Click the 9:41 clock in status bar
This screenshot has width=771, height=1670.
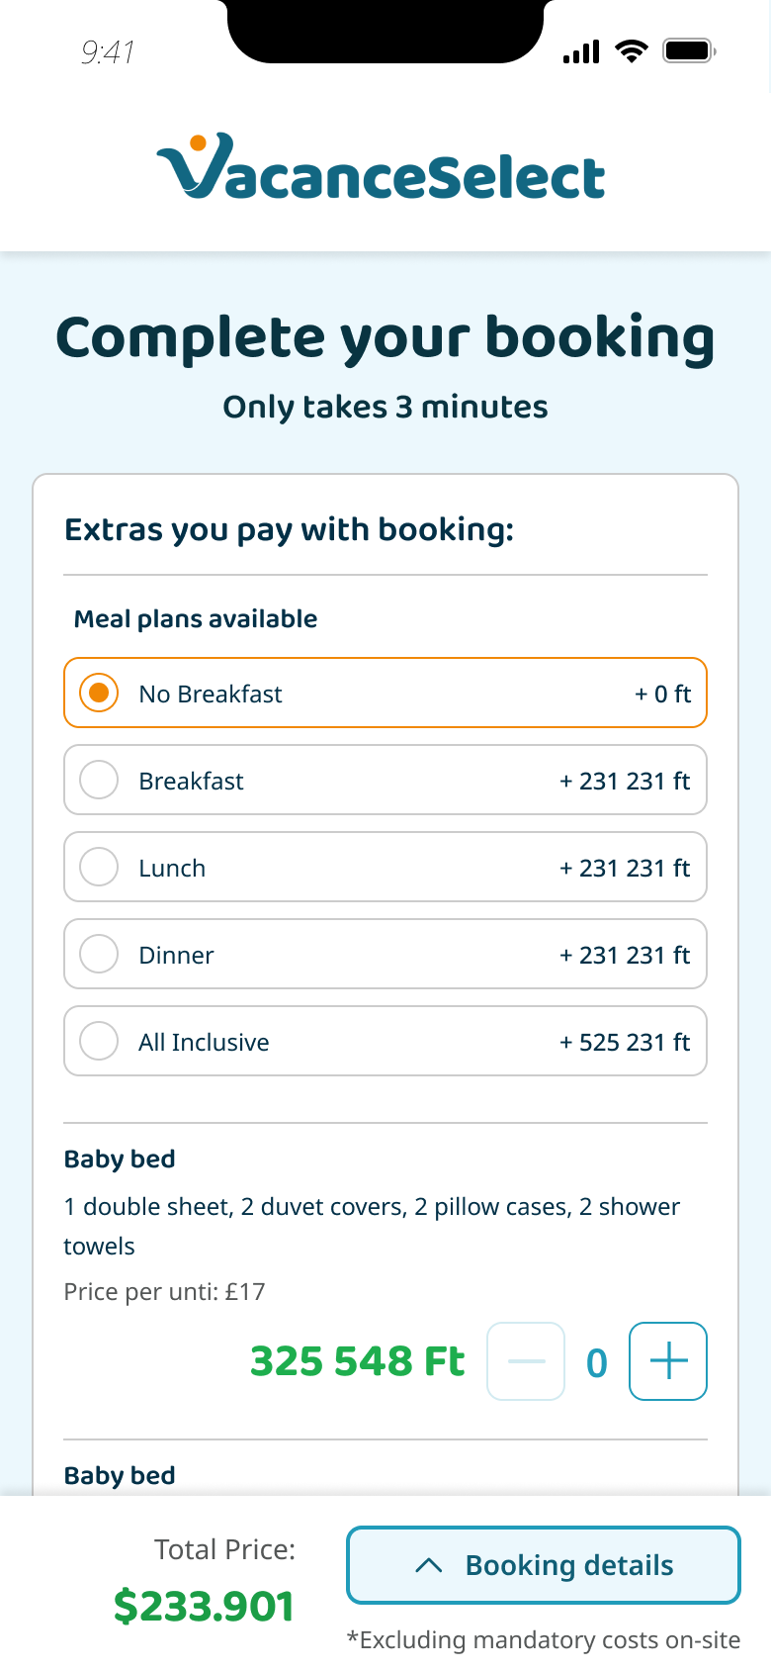tap(108, 51)
